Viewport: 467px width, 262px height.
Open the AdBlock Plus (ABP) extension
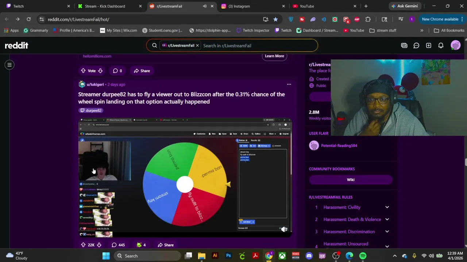[357, 19]
